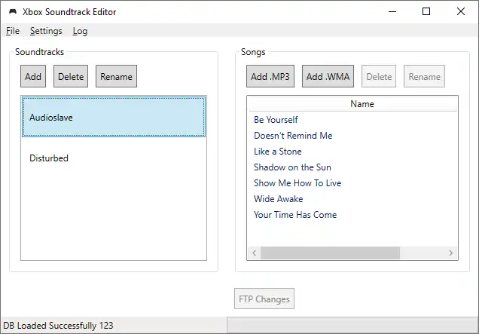Rename the selected soundtrack
Screen dimensions: 479x334
point(117,76)
